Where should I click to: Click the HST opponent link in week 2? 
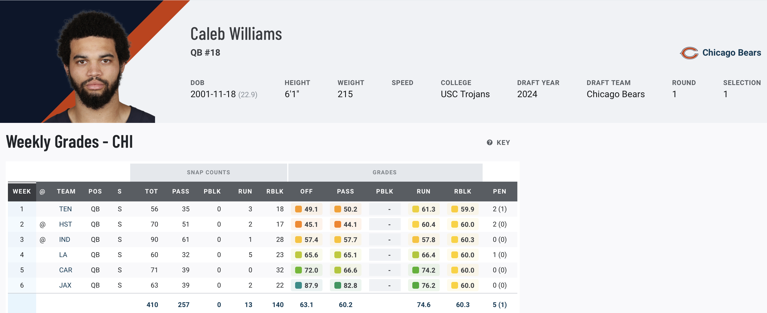(x=66, y=224)
